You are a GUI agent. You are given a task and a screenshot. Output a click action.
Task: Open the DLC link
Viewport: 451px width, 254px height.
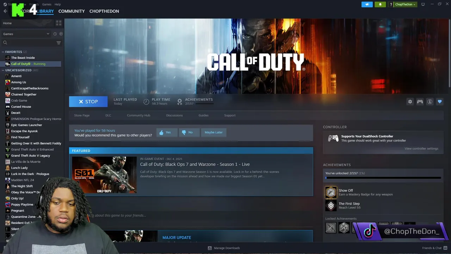[x=108, y=115]
